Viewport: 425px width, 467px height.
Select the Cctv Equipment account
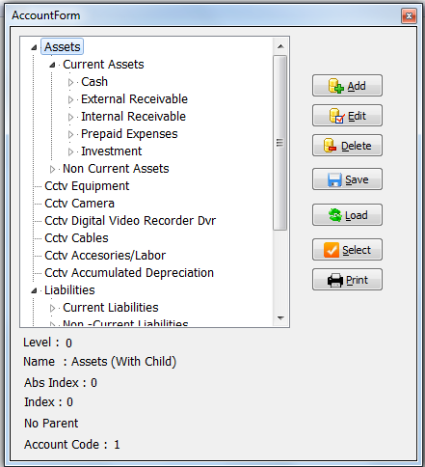point(87,186)
